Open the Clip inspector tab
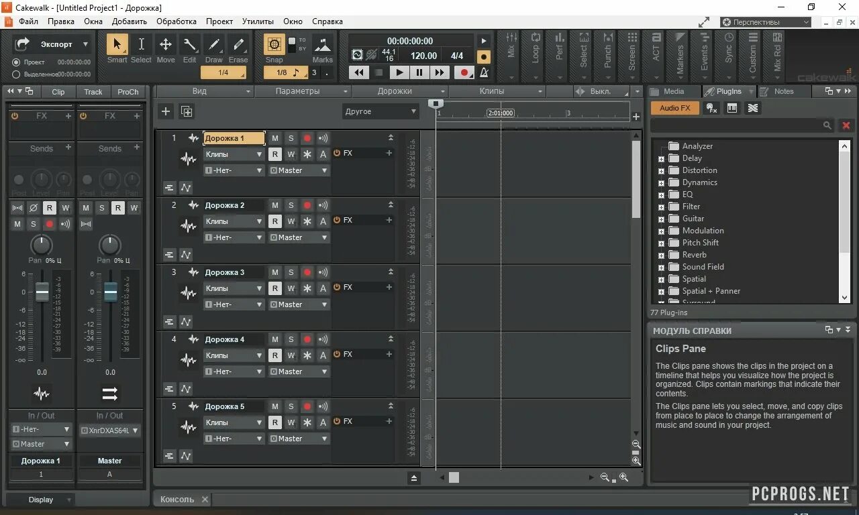The image size is (859, 515). [58, 92]
